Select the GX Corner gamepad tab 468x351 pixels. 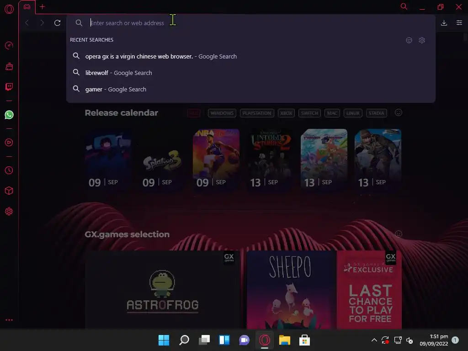[27, 7]
